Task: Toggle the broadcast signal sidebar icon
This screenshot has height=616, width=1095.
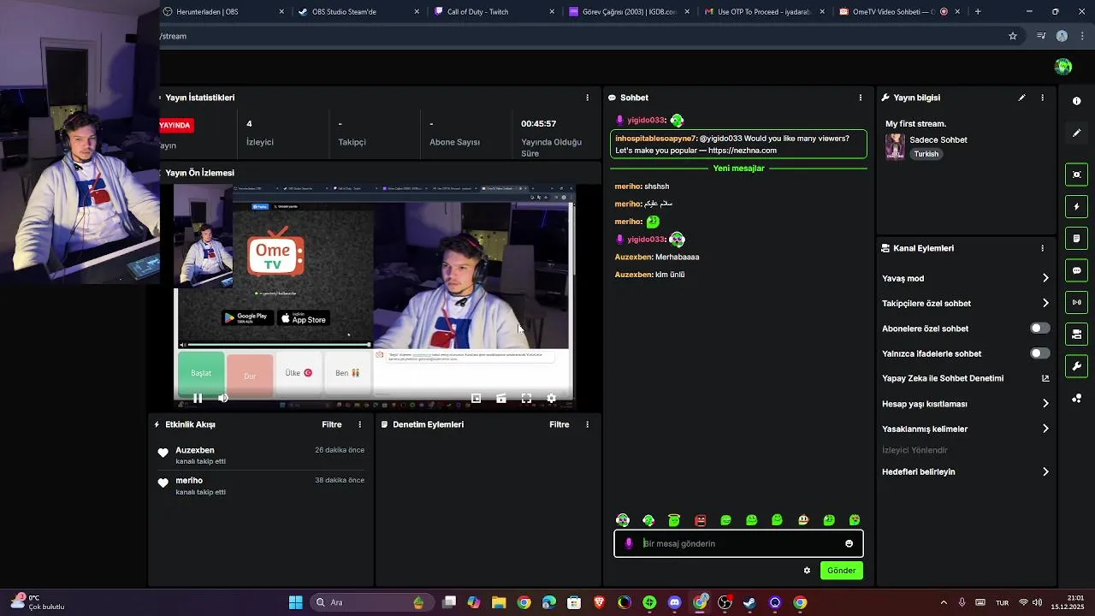Action: 1076,302
